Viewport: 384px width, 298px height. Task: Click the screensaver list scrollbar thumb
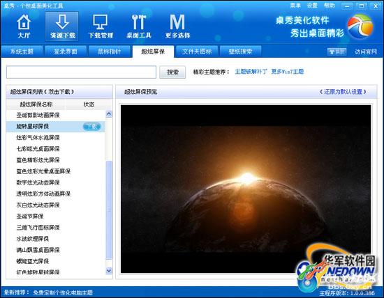109,210
